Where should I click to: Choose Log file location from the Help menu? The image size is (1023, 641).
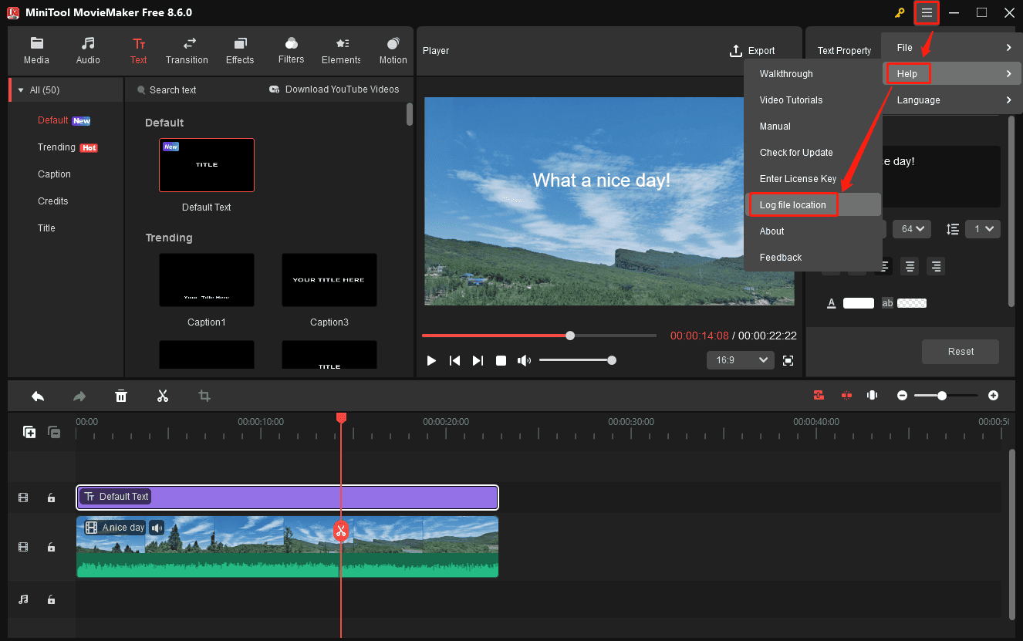(x=792, y=204)
